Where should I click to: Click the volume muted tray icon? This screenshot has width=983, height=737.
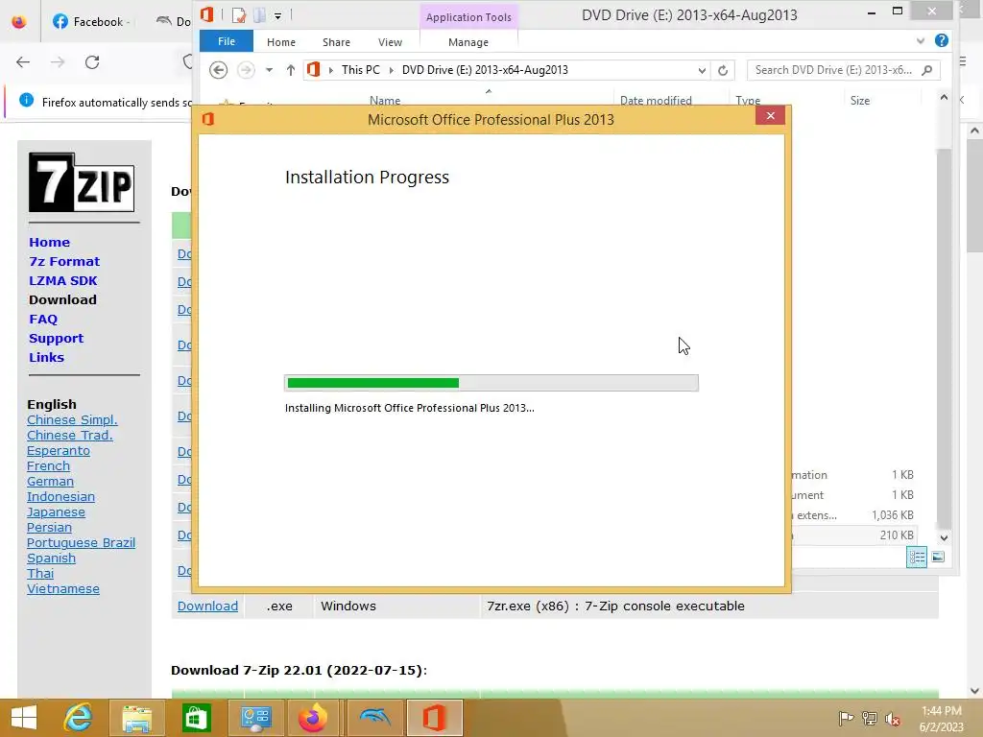(892, 719)
